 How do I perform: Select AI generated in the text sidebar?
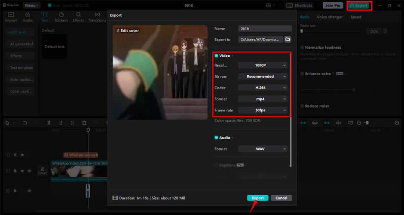(x=21, y=44)
